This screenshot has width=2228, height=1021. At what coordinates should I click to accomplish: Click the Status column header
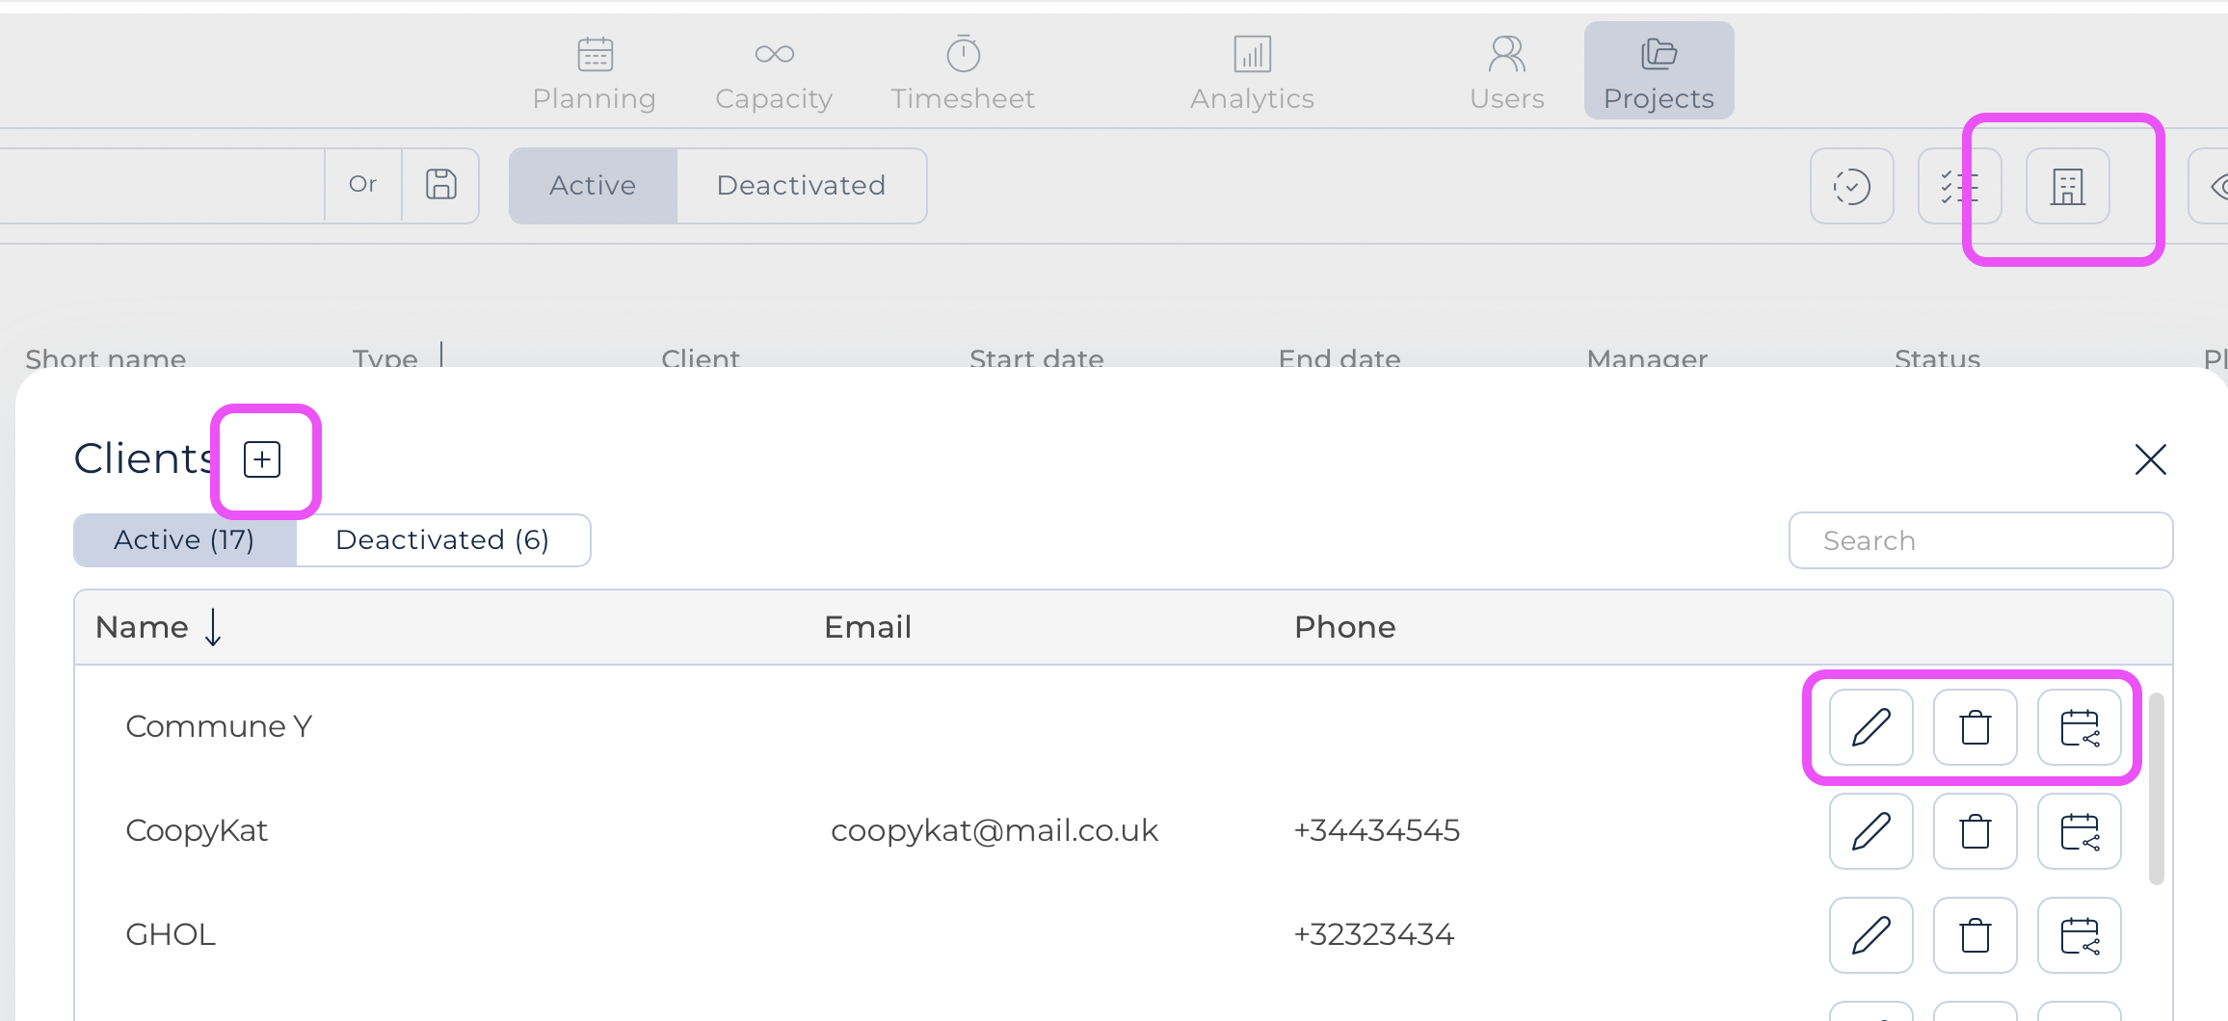pos(1937,358)
